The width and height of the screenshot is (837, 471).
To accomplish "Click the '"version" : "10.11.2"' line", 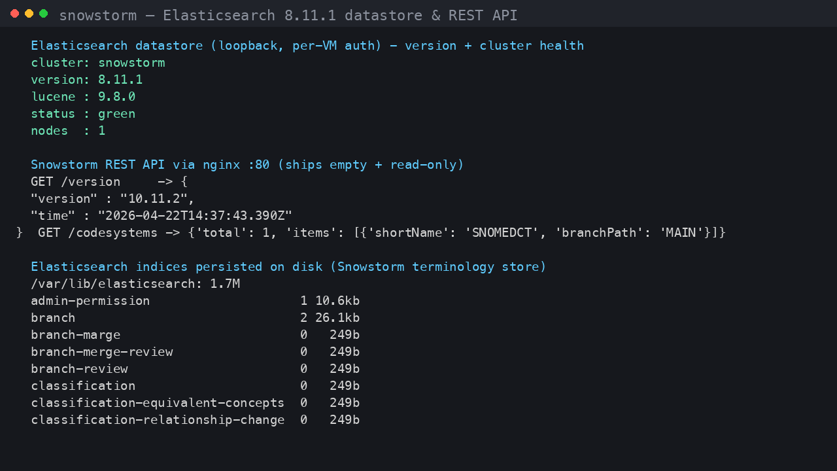I will (113, 199).
